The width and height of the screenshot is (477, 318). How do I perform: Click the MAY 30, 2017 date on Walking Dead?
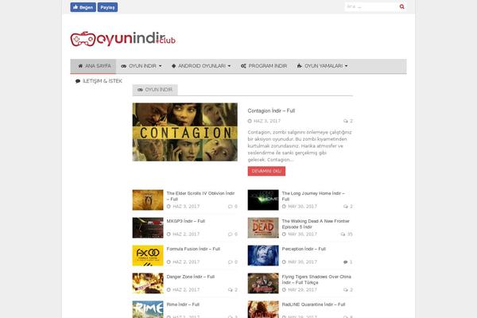(302, 235)
